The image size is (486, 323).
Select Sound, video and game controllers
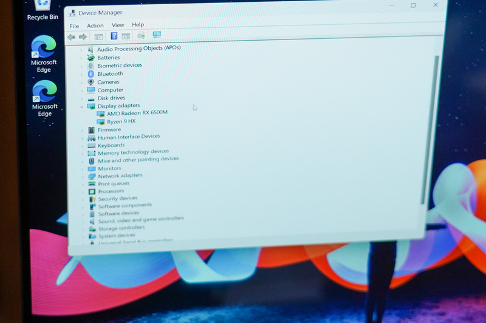(141, 220)
